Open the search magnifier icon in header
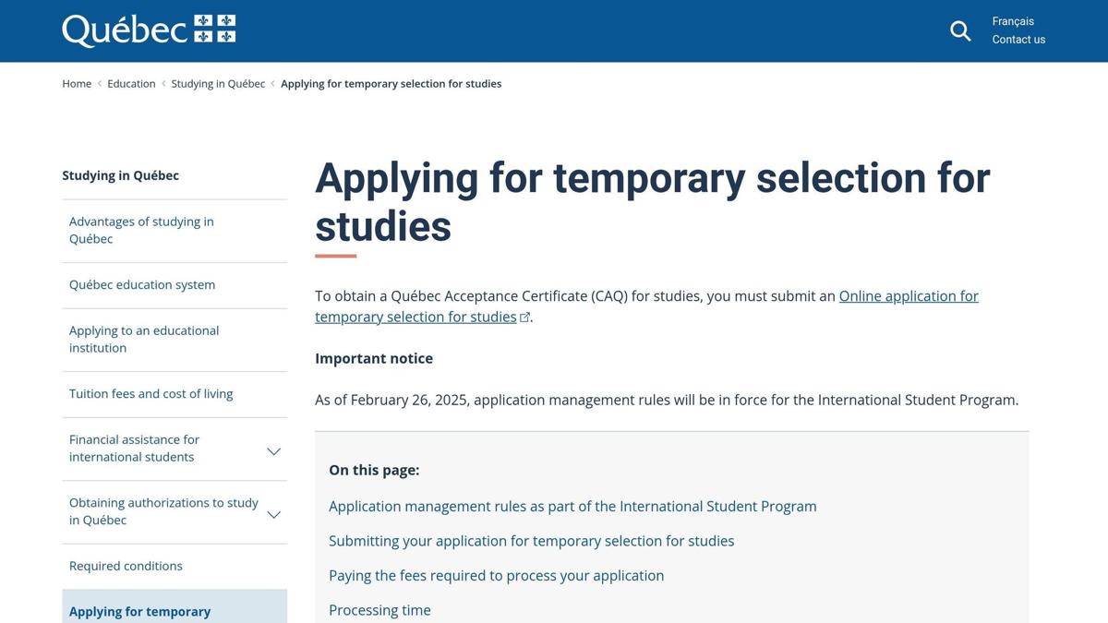 point(960,31)
